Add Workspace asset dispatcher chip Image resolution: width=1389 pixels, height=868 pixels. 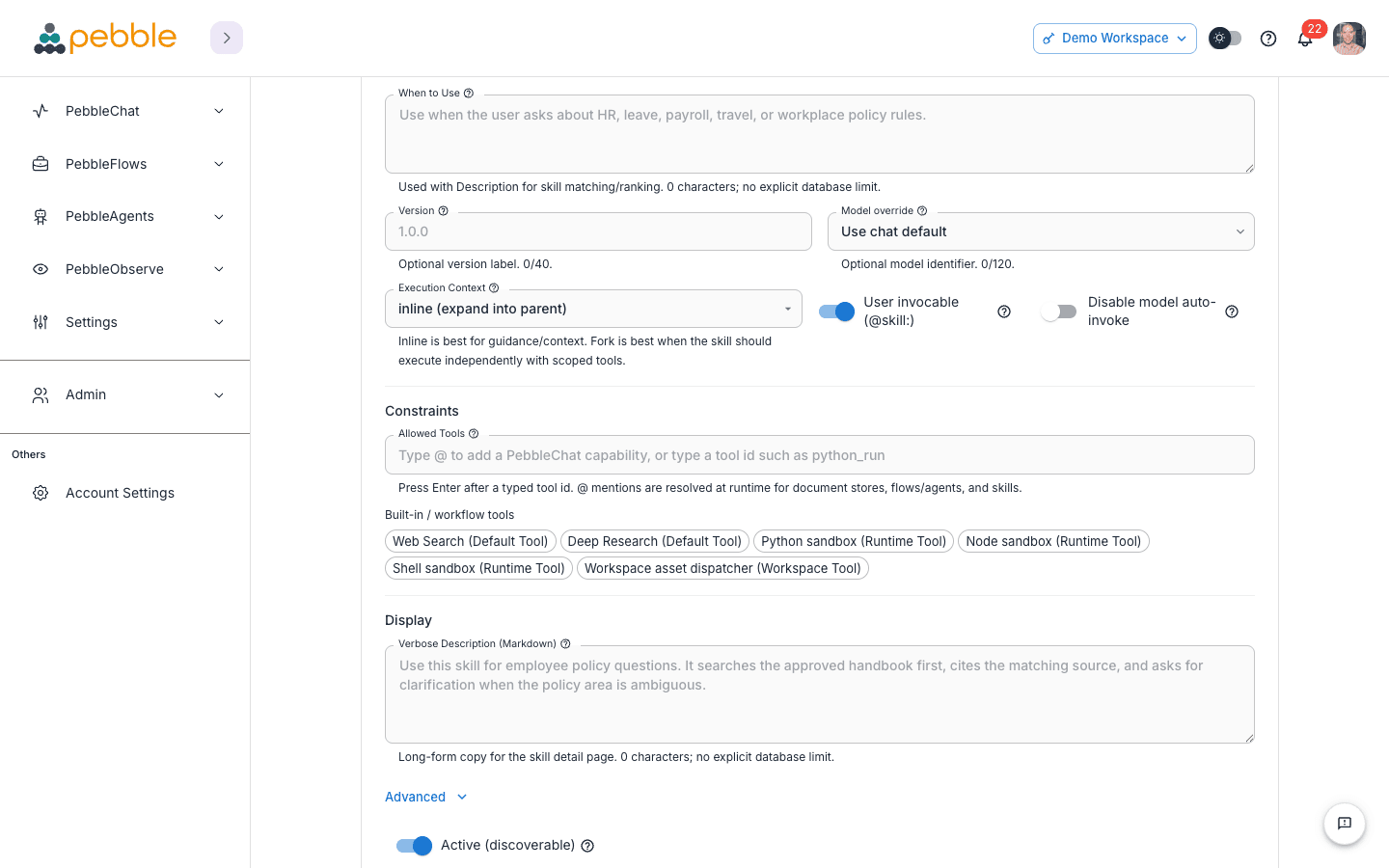tap(722, 568)
